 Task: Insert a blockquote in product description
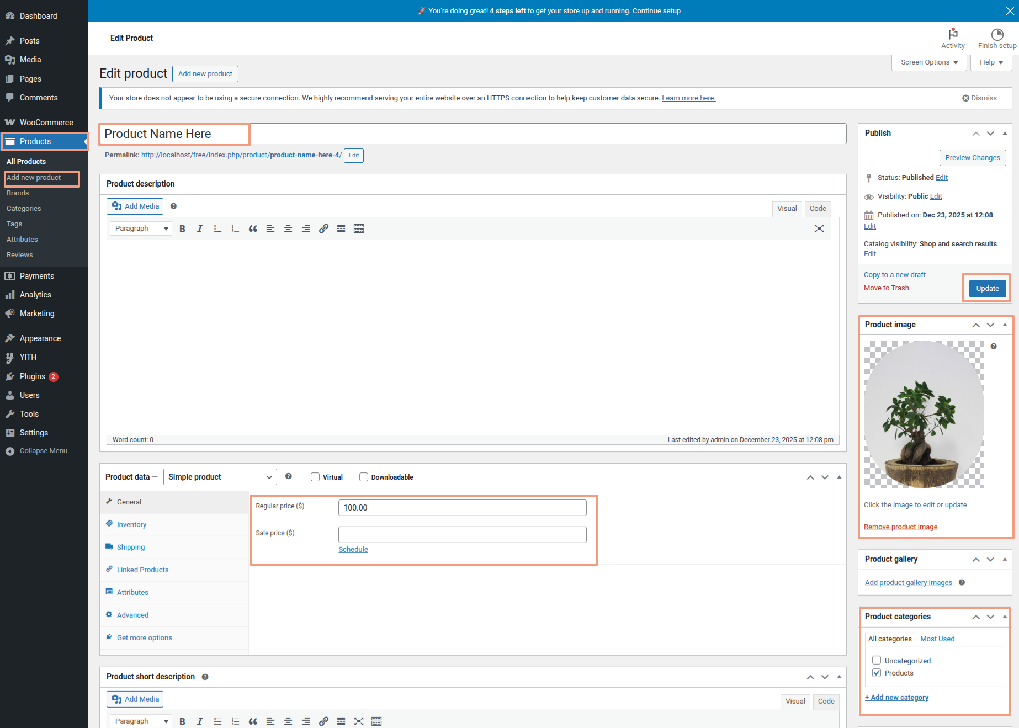(253, 229)
